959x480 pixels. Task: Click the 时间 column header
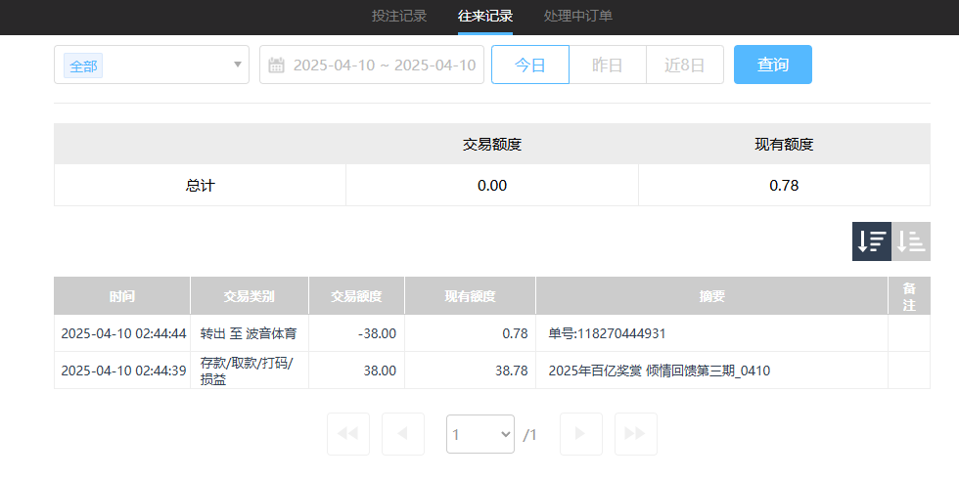122,296
